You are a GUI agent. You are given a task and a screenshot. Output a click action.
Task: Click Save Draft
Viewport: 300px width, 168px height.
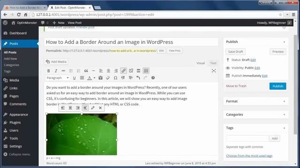click(x=235, y=52)
